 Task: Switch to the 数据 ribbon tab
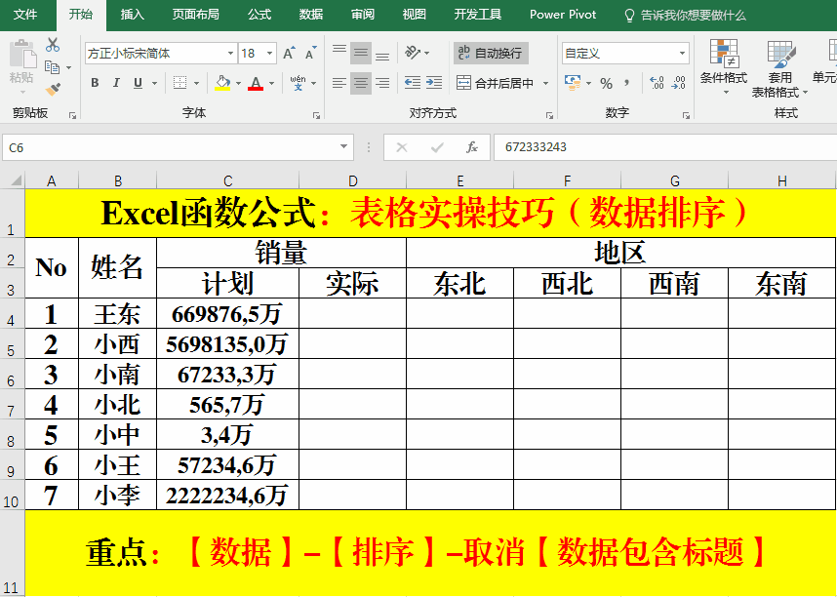point(310,15)
